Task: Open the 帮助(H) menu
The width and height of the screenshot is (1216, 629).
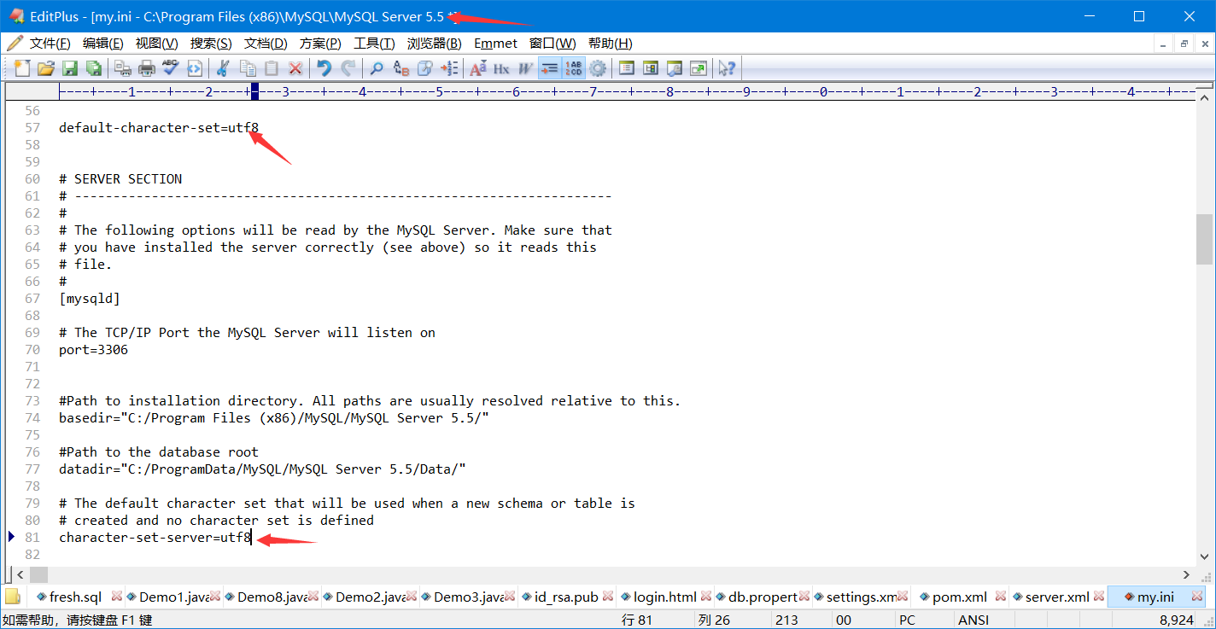Action: click(x=610, y=44)
